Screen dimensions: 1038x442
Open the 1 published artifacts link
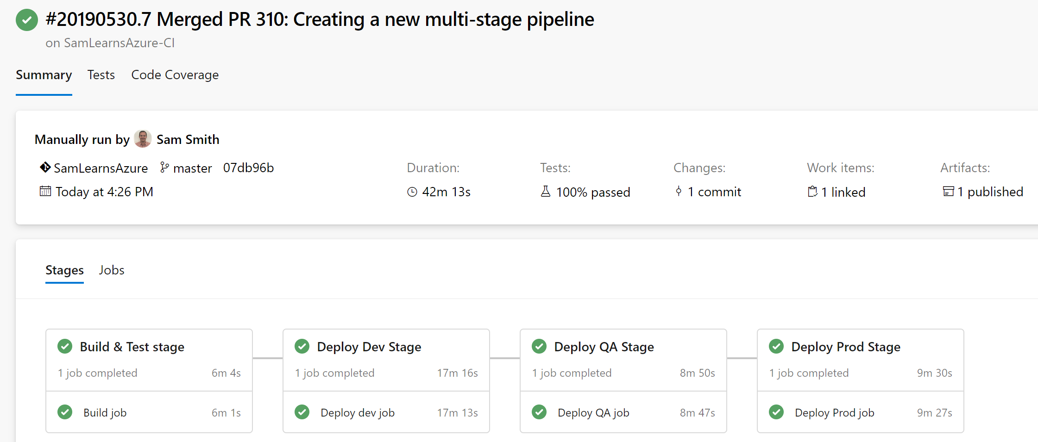pos(990,192)
